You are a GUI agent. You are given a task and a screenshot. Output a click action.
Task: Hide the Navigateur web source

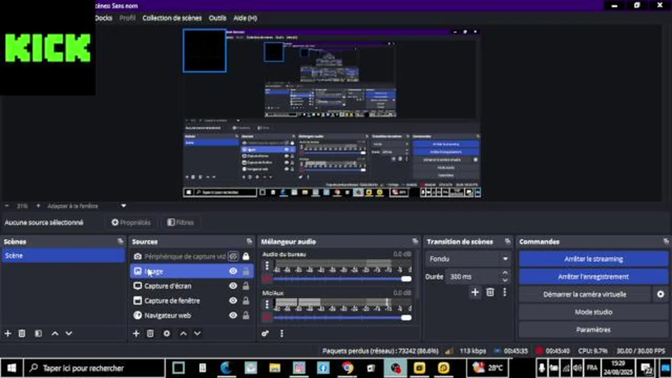[x=233, y=316]
